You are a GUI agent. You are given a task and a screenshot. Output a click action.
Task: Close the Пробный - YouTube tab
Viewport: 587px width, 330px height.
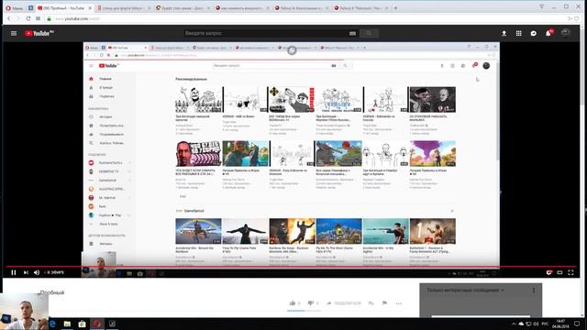[x=90, y=8]
